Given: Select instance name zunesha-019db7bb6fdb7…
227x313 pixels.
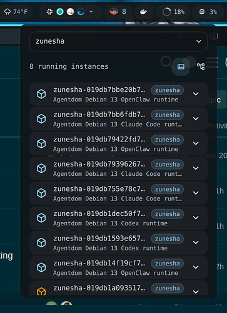Looking at the screenshot, I should point(99,115).
